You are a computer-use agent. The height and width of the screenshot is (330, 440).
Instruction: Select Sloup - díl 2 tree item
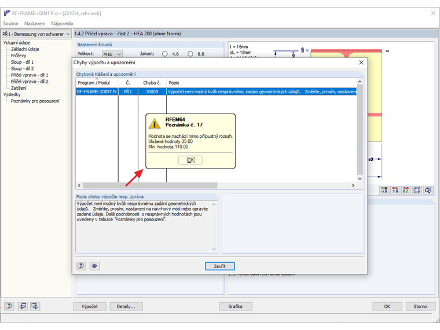coord(22,68)
